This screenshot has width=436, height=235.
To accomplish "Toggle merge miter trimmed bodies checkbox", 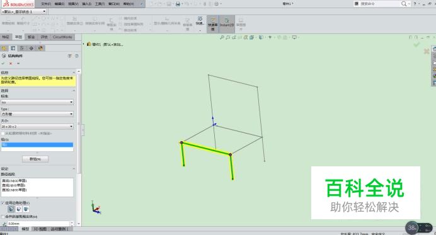I will coord(3,216).
